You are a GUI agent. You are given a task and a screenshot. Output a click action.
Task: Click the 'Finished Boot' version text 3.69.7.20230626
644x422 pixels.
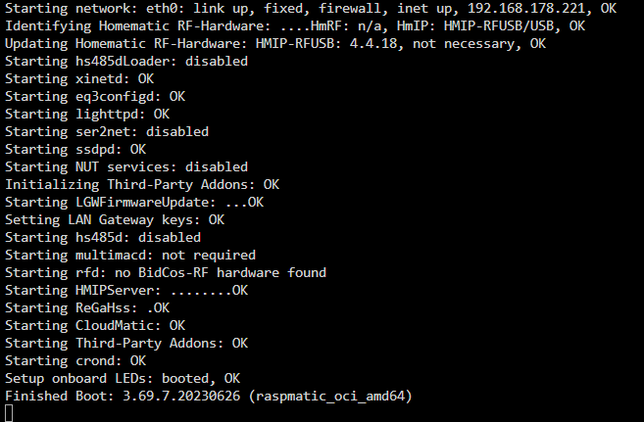(x=181, y=397)
